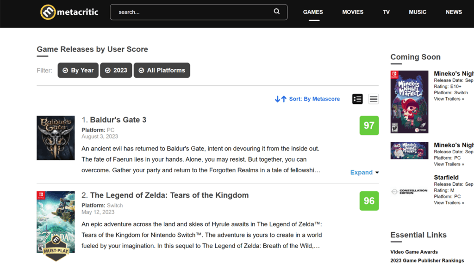Image resolution: width=474 pixels, height=266 pixels.
Task: Click the Constellation Edition logo for Starfield
Action: tap(409, 192)
